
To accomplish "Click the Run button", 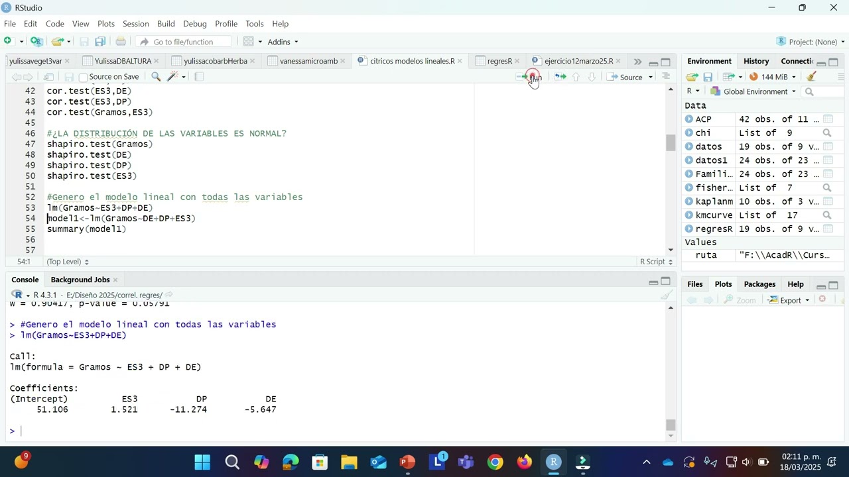I will (x=529, y=78).
